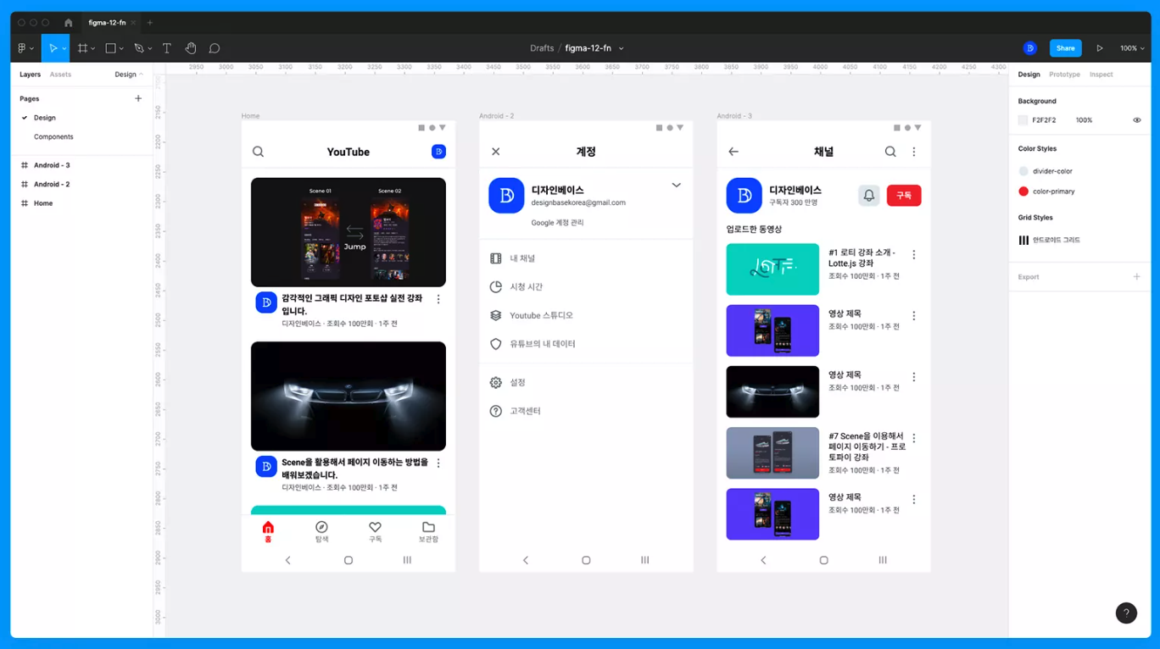Expand the Design page selector in the Layers panel
Image resolution: width=1160 pixels, height=649 pixels.
coord(130,75)
